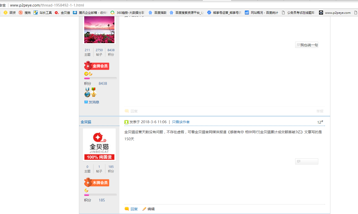Click the faded 回复 link beside 举报
This screenshot has height=214, width=358.
tap(131, 111)
